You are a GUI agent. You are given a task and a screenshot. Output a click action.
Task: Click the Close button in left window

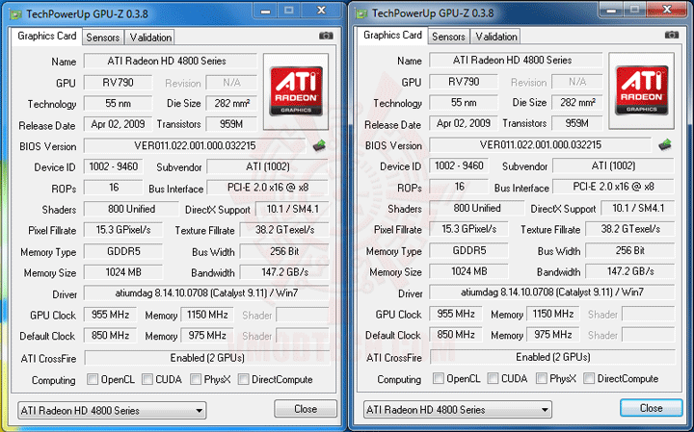pos(306,409)
